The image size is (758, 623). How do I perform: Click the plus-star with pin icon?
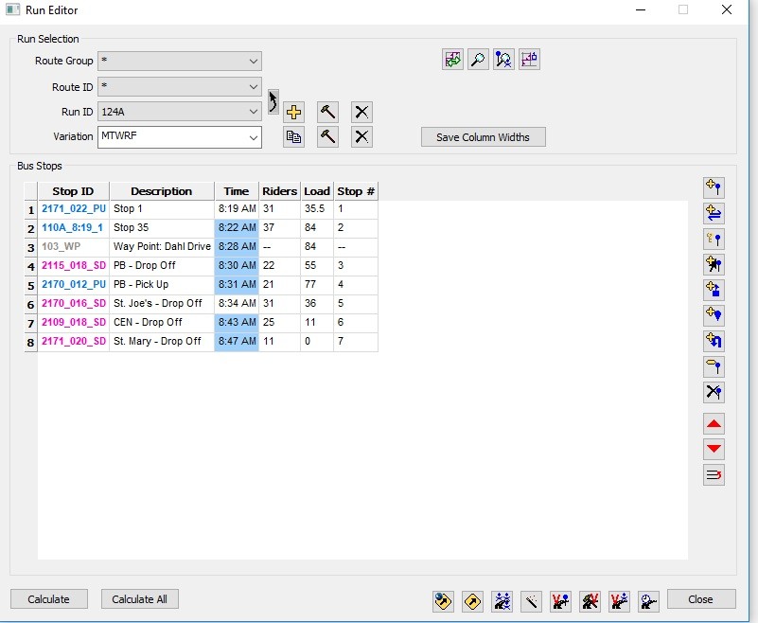click(714, 264)
